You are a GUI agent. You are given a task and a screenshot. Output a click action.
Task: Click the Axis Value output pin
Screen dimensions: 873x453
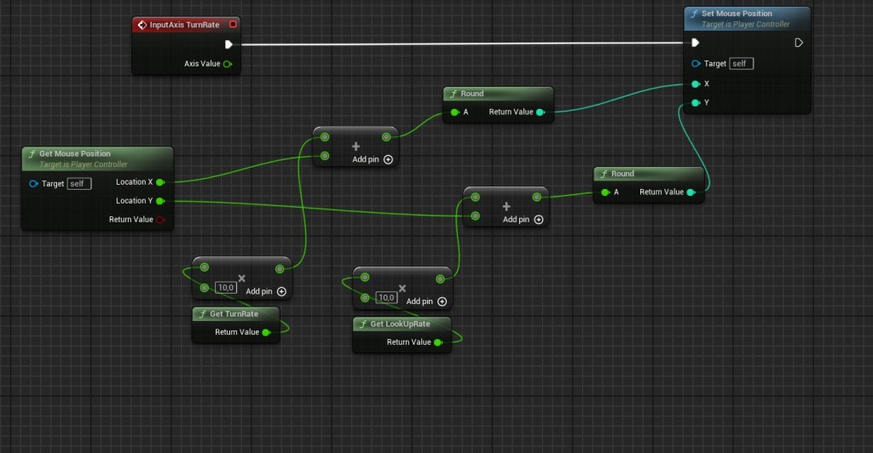coord(227,64)
